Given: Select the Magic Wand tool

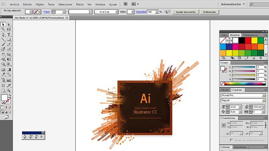Looking at the screenshot, I should 3,29.
